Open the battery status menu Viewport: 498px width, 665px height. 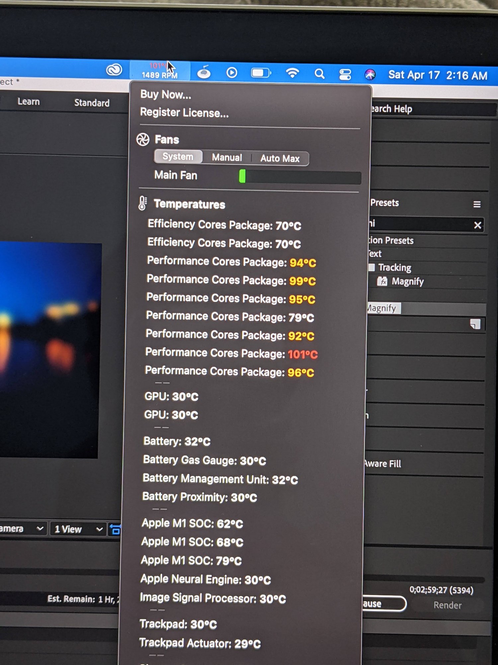(261, 73)
